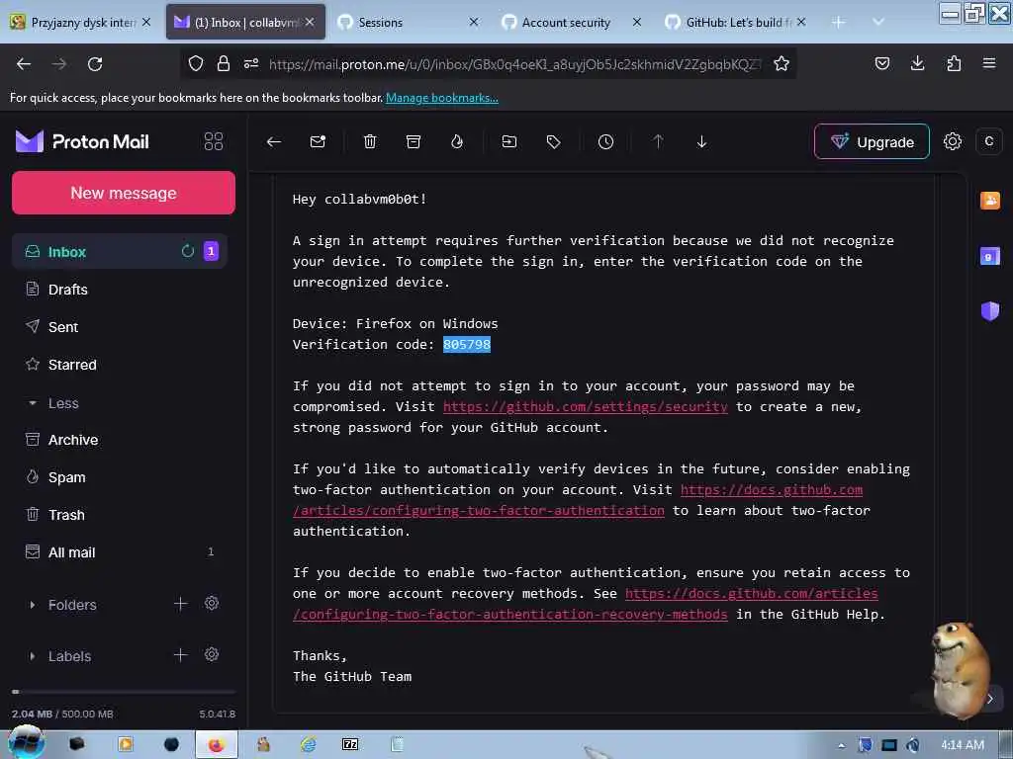Focus the Firefox address bar URL
This screenshot has height=759, width=1013.
coord(514,64)
